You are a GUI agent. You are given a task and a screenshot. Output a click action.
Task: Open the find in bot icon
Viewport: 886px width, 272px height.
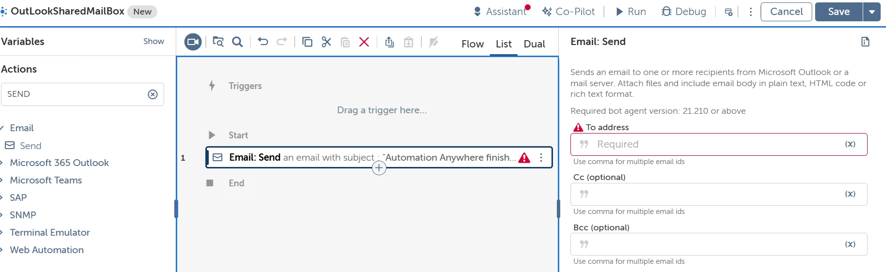pyautogui.click(x=218, y=42)
